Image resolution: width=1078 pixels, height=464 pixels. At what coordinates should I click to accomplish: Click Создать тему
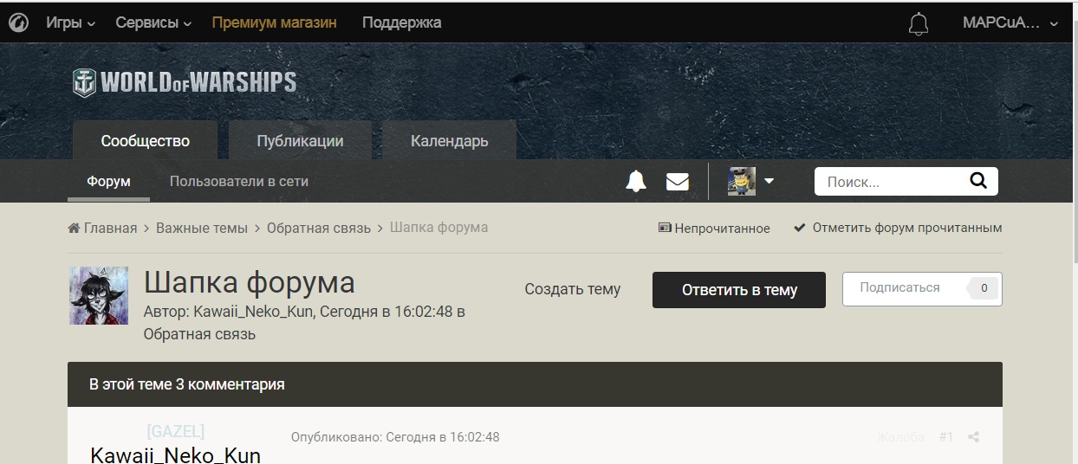tap(573, 289)
